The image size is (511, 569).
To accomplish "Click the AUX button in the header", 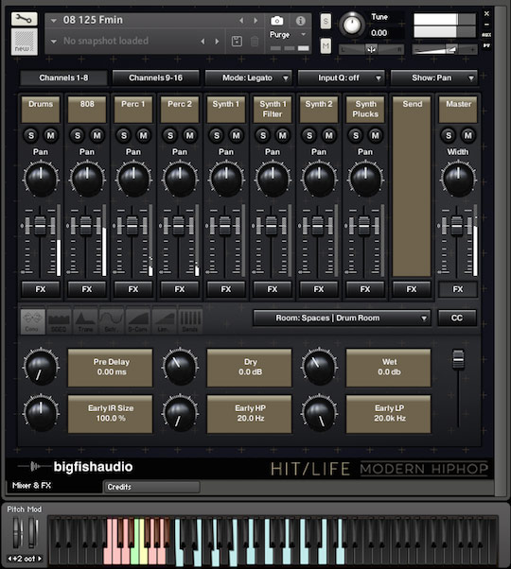I will point(486,35).
